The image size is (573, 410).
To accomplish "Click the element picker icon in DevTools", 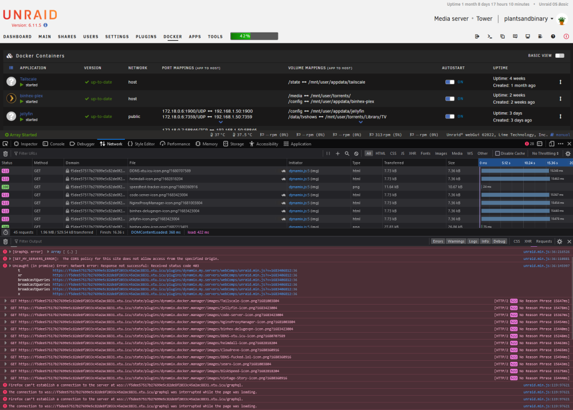I will click(6, 144).
